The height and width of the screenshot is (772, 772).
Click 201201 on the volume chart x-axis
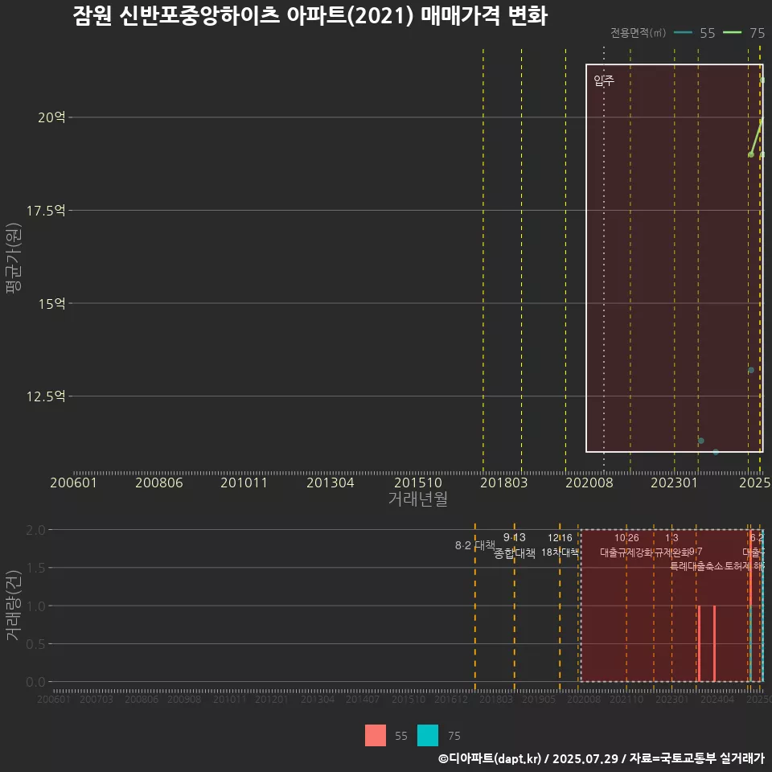(x=271, y=699)
